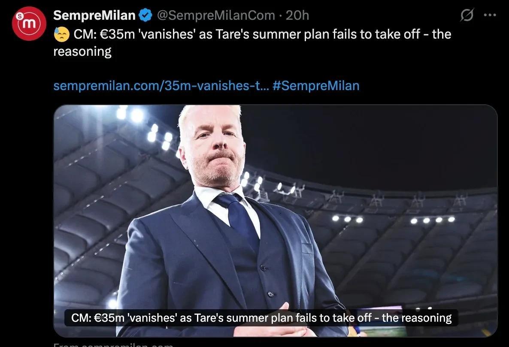Follow the sempremilan.com/35m-vanishes link

161,86
